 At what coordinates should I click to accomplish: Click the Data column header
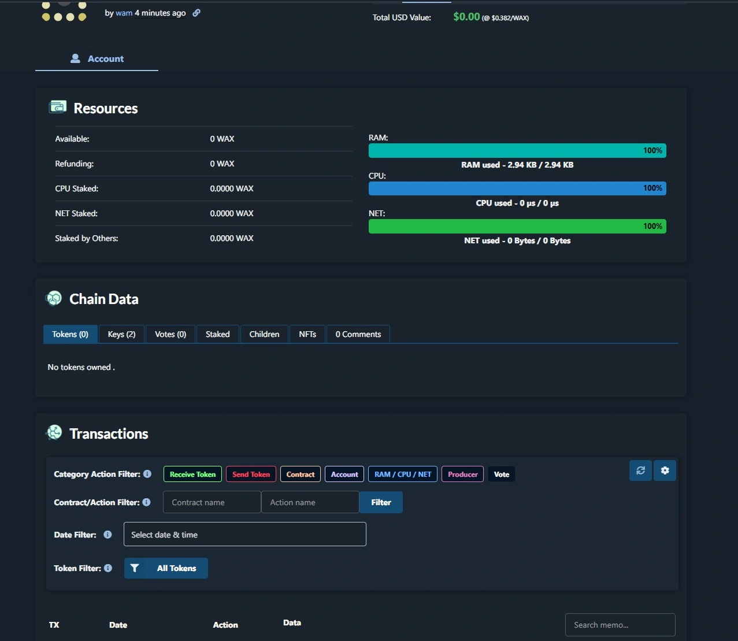point(292,623)
